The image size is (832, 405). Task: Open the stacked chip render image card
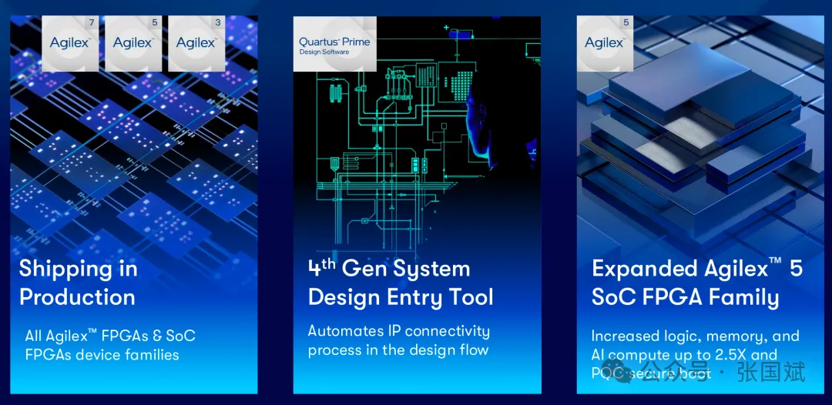click(x=700, y=205)
